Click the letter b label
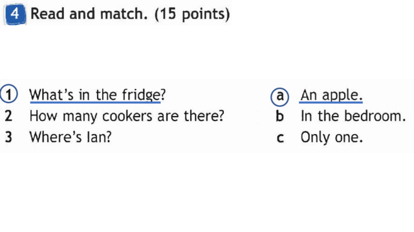Image resolution: width=414 pixels, height=232 pixels. 279,116
